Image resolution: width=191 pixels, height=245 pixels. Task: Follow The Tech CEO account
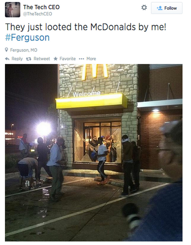pos(167,8)
